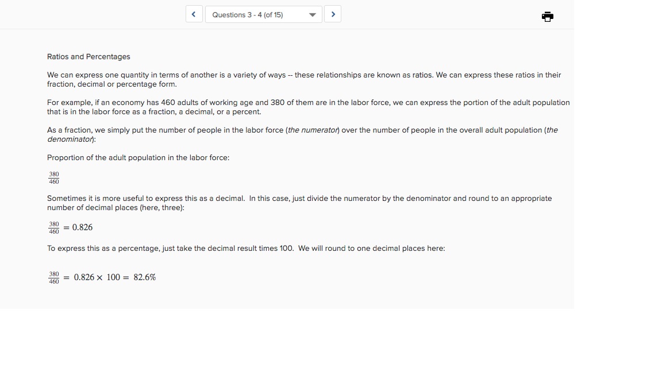Image resolution: width=662 pixels, height=372 pixels.
Task: Click the 82.6% final percentage
Action: [x=145, y=277]
